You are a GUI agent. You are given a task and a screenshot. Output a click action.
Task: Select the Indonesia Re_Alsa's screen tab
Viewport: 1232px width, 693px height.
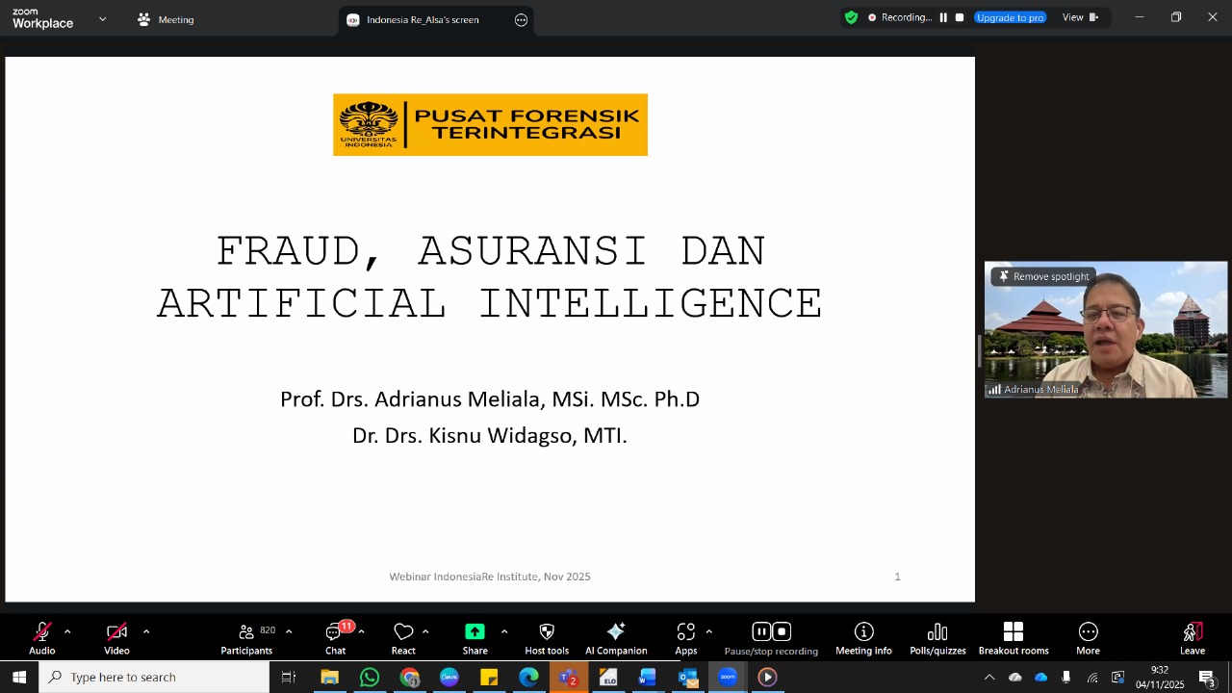pos(422,19)
